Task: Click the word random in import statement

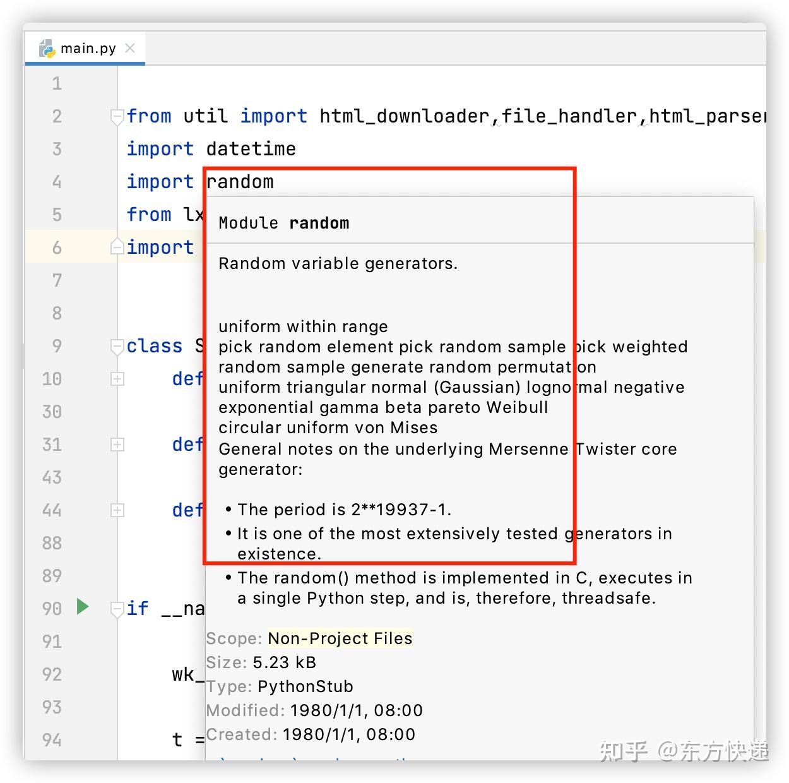Action: tap(240, 182)
